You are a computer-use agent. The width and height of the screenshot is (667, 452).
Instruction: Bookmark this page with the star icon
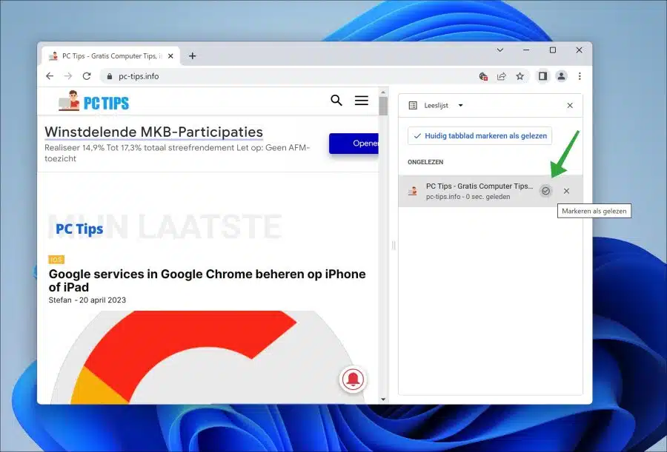pyautogui.click(x=520, y=76)
